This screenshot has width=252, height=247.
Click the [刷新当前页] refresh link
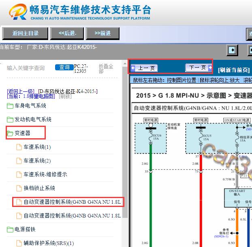click(234, 70)
